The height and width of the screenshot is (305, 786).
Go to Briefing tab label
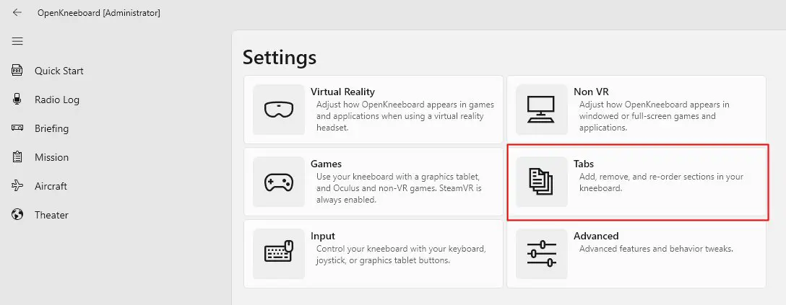51,128
